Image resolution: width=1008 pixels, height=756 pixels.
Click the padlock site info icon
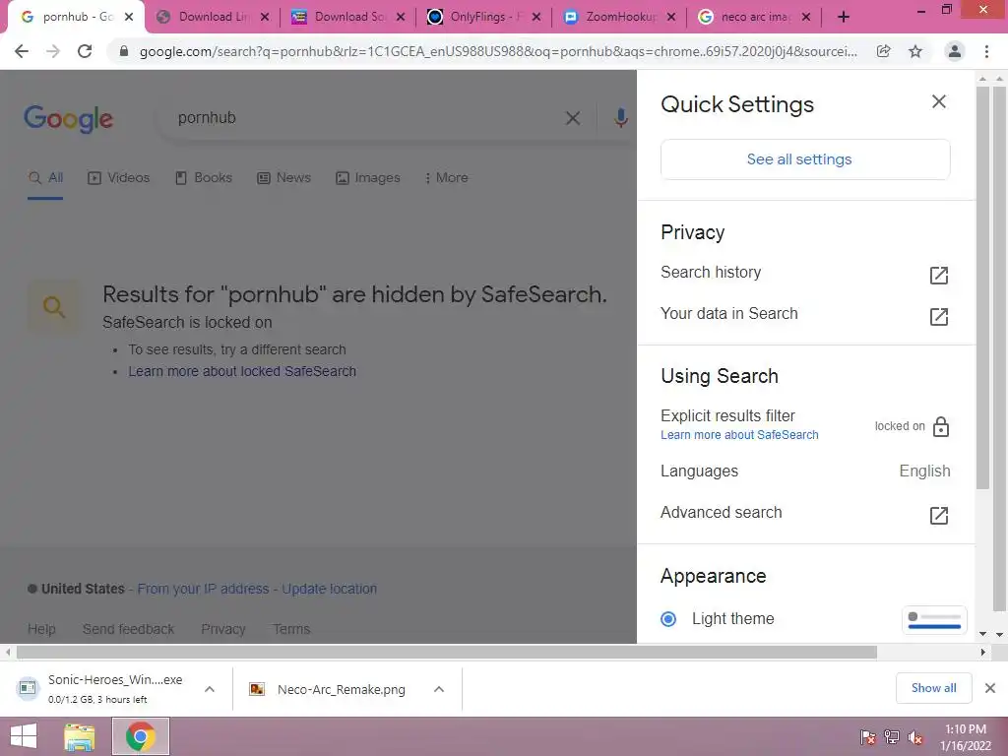tap(124, 51)
